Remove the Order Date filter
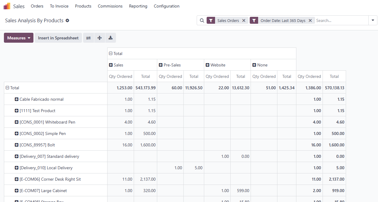Screen dimensions: 378x202 (310, 20)
